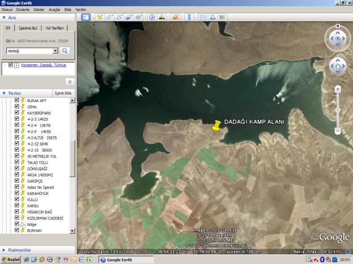This screenshot has height=264, width=353.
Task: Open the planet switcher (Saturn icon)
Action: pyautogui.click(x=175, y=17)
